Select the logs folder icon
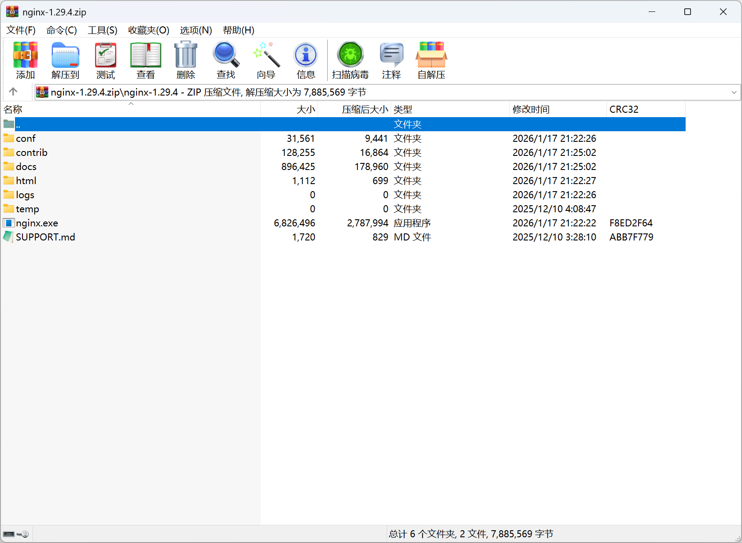The width and height of the screenshot is (742, 543). pos(9,195)
